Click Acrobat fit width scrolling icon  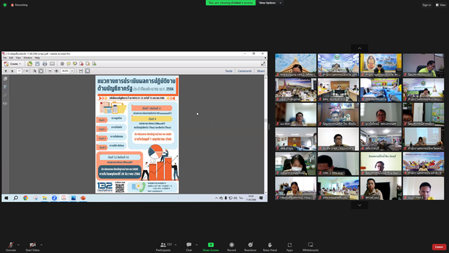(x=81, y=71)
